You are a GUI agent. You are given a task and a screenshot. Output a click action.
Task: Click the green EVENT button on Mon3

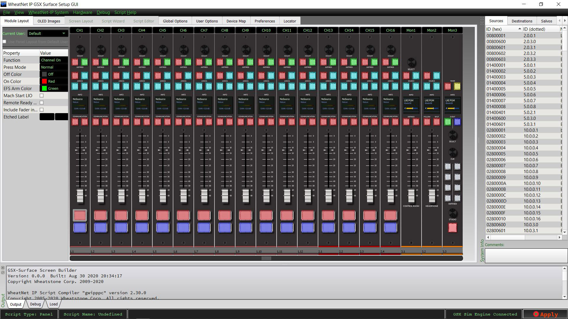(x=448, y=122)
